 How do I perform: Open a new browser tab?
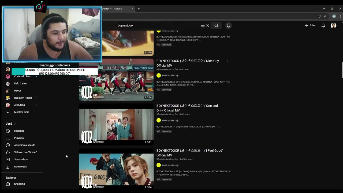tap(139, 9)
